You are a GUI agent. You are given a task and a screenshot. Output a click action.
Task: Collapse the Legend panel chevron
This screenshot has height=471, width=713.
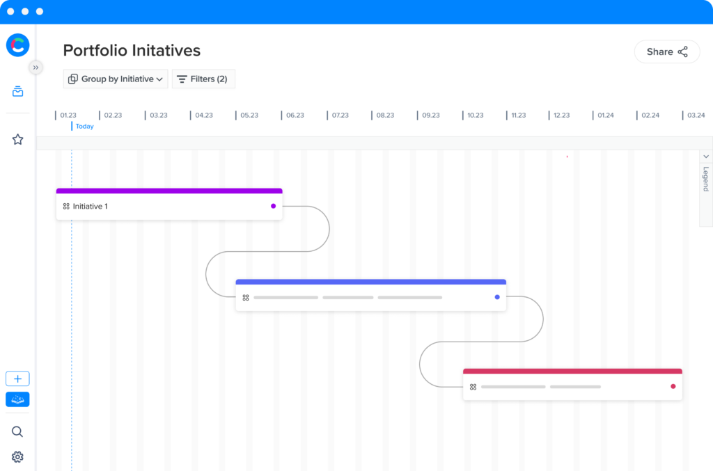coord(705,157)
